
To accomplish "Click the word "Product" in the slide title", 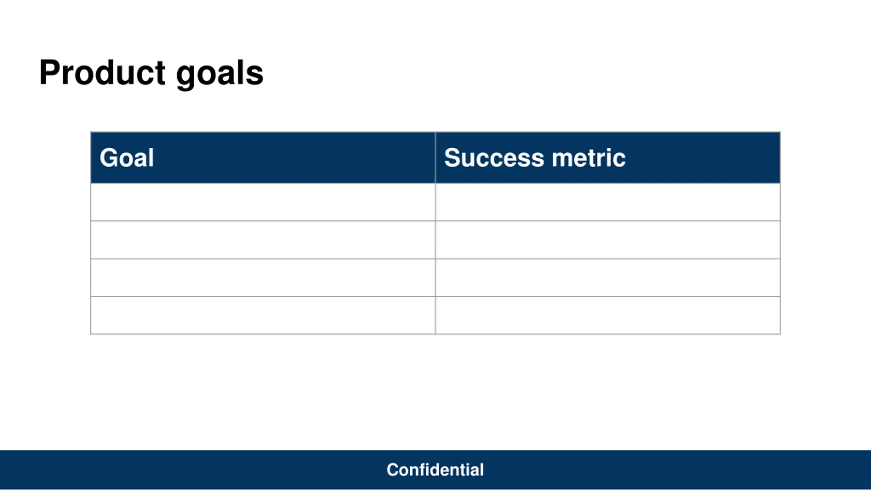I will (102, 73).
